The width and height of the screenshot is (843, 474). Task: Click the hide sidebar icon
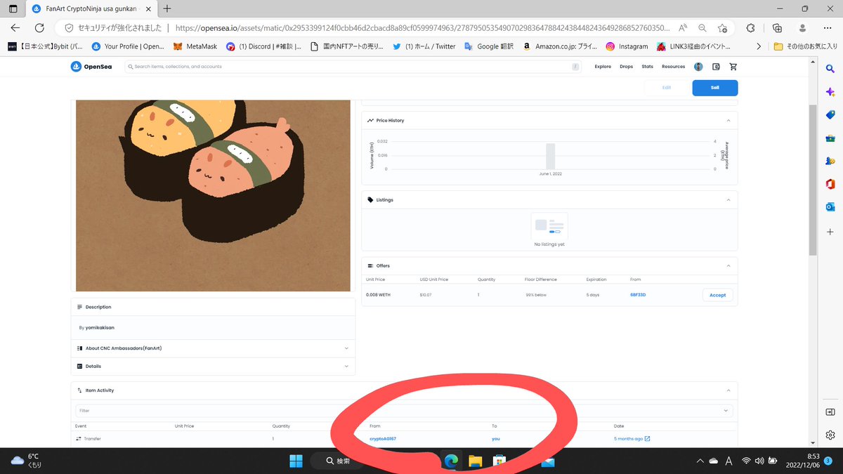(x=830, y=412)
